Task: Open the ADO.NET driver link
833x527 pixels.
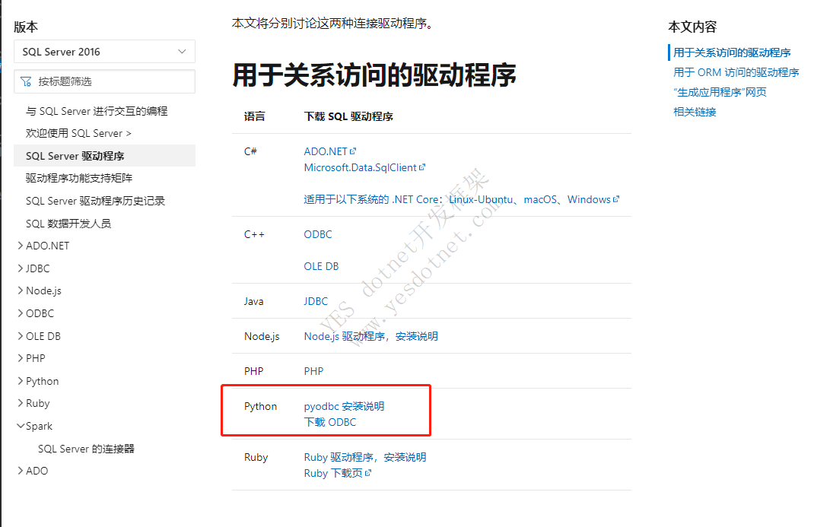Action: pos(326,151)
